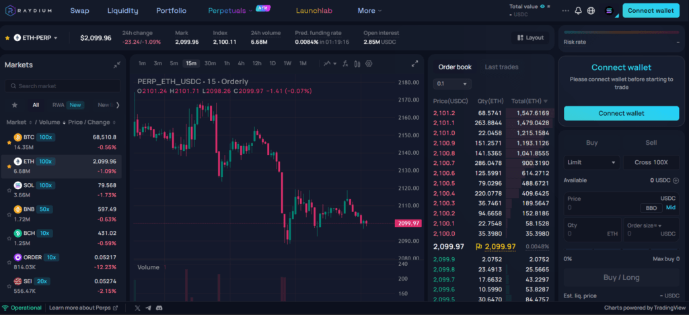Click the Ethereum icon in the pair header
This screenshot has height=315, width=689.
click(17, 38)
